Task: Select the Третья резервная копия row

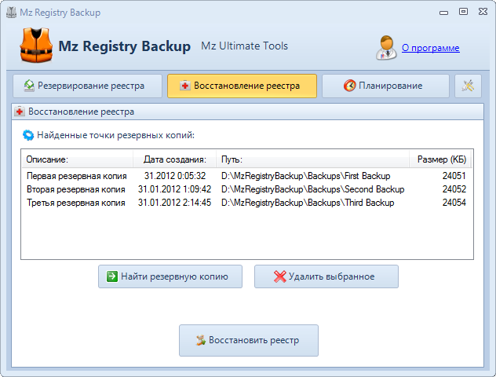Action: [246, 203]
